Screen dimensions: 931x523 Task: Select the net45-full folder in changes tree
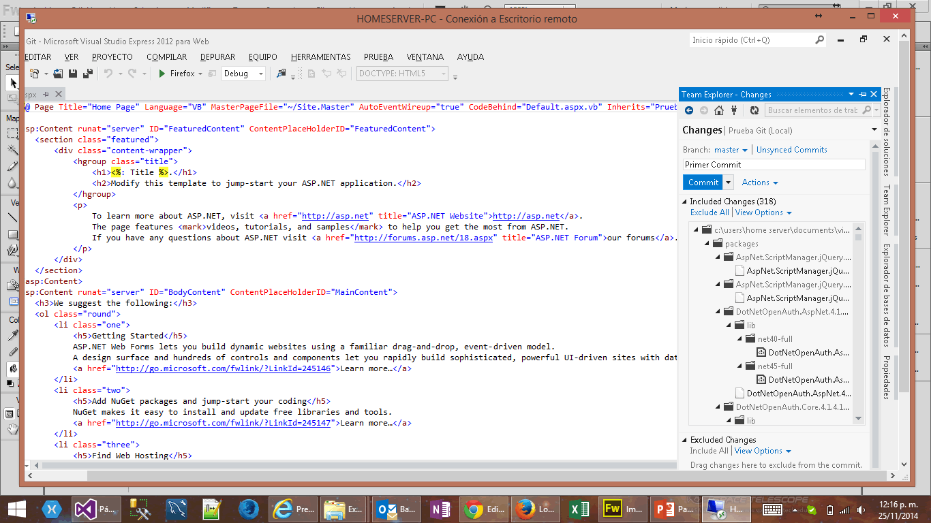coord(775,366)
